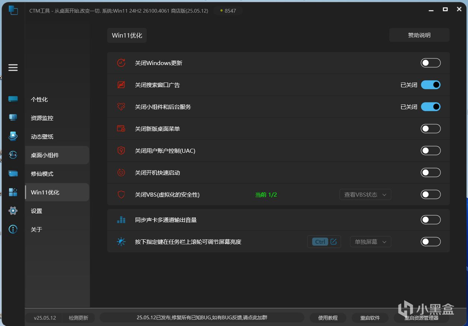Open the hamburger menu icon
The image size is (468, 326).
(x=13, y=68)
